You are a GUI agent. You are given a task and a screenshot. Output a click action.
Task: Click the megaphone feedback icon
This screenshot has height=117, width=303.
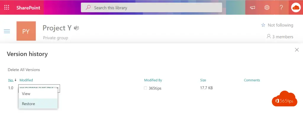[252, 7]
